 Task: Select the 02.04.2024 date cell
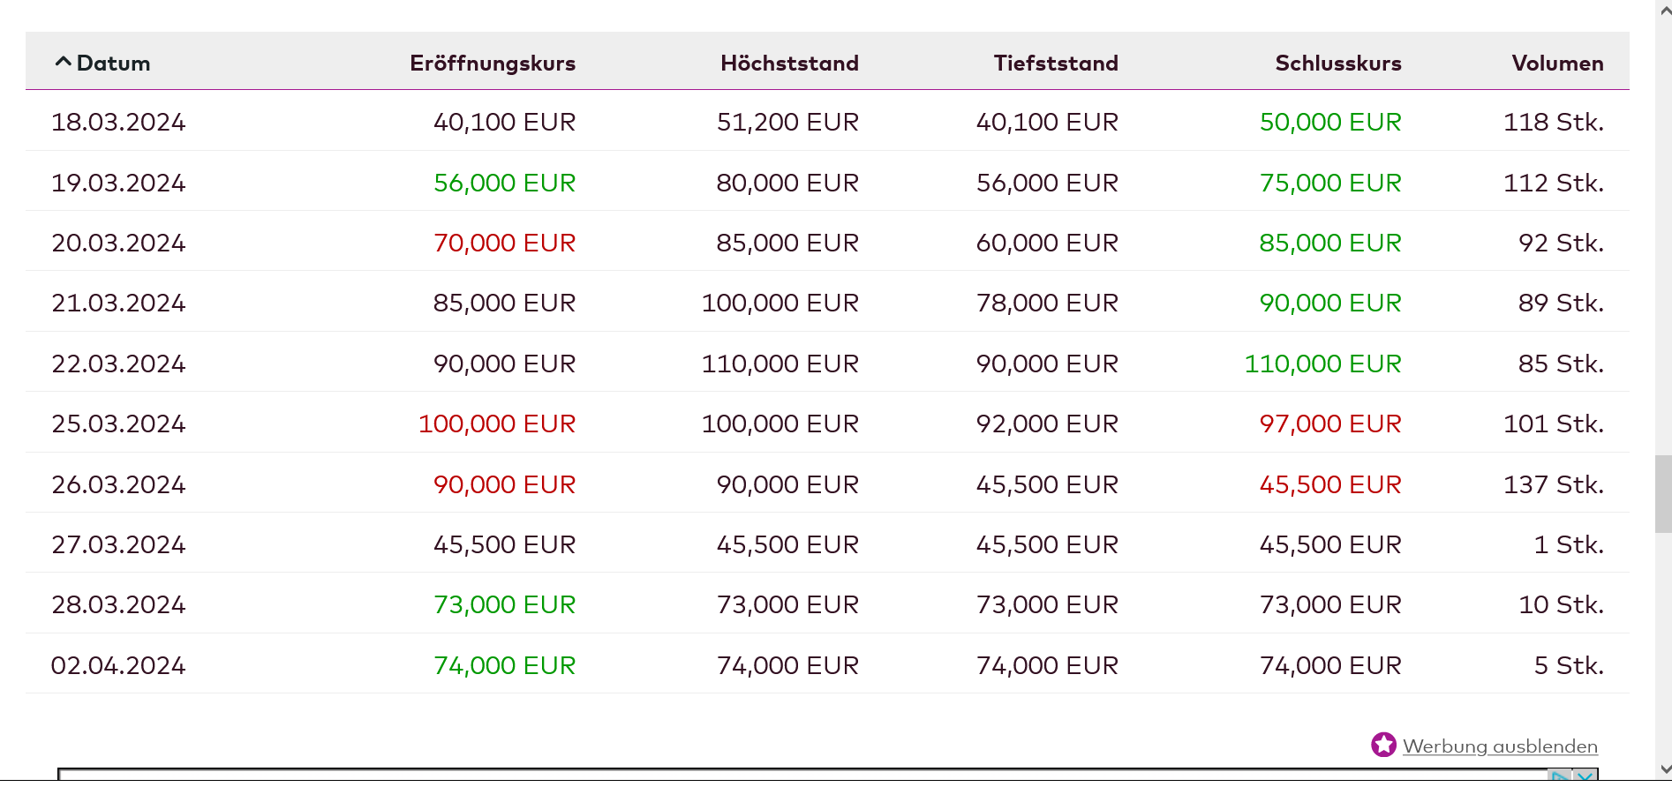coord(118,665)
